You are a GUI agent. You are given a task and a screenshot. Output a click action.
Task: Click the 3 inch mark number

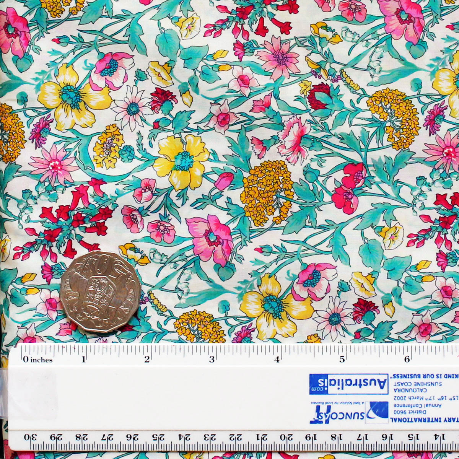tap(212, 359)
